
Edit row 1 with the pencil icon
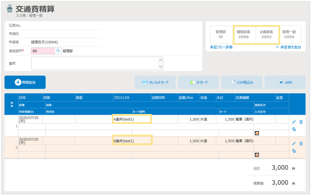click(294, 122)
